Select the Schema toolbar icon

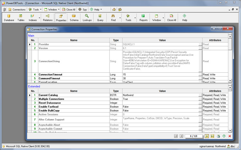click(74, 18)
